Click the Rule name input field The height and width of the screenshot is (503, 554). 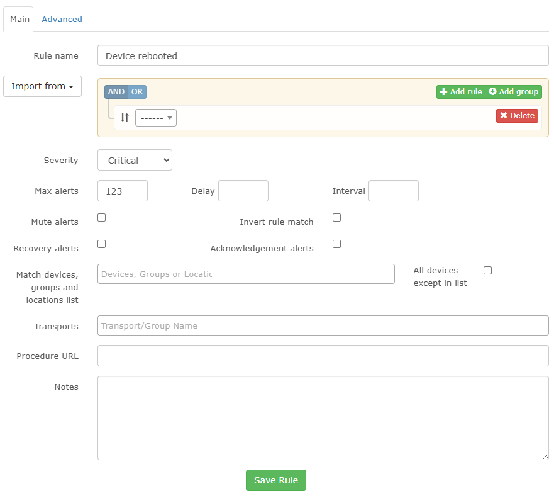click(x=323, y=56)
